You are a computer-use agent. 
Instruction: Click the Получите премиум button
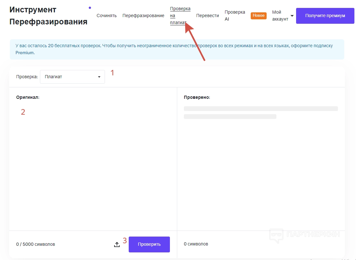click(x=325, y=16)
